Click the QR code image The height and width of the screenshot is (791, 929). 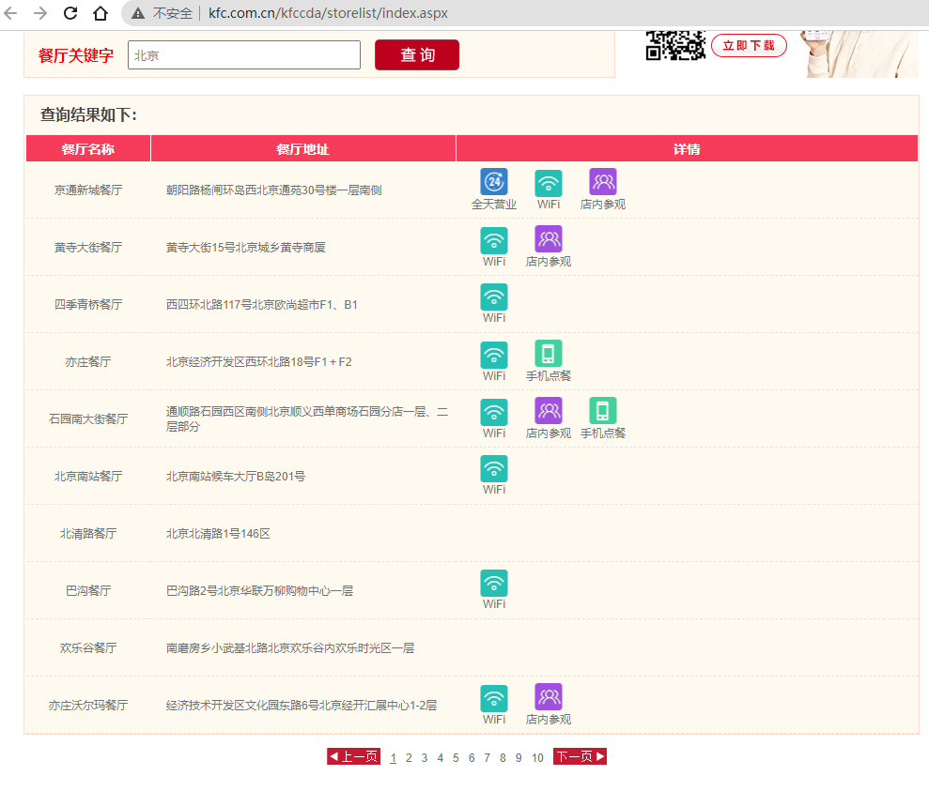675,46
